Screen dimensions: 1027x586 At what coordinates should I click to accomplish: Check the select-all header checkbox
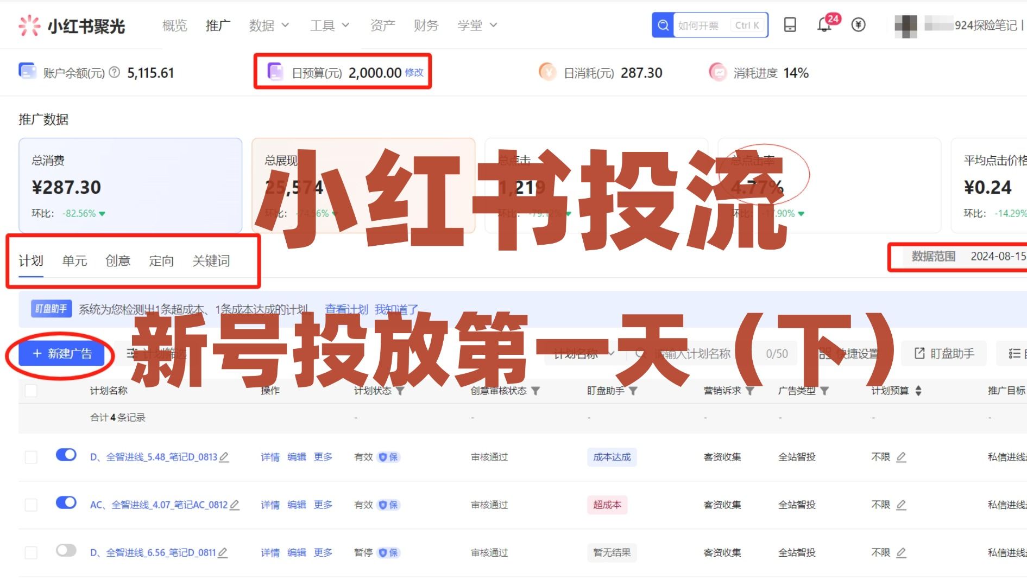coord(31,391)
